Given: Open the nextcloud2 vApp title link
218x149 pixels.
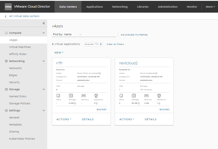Looking at the screenshot, I should [x=128, y=63].
